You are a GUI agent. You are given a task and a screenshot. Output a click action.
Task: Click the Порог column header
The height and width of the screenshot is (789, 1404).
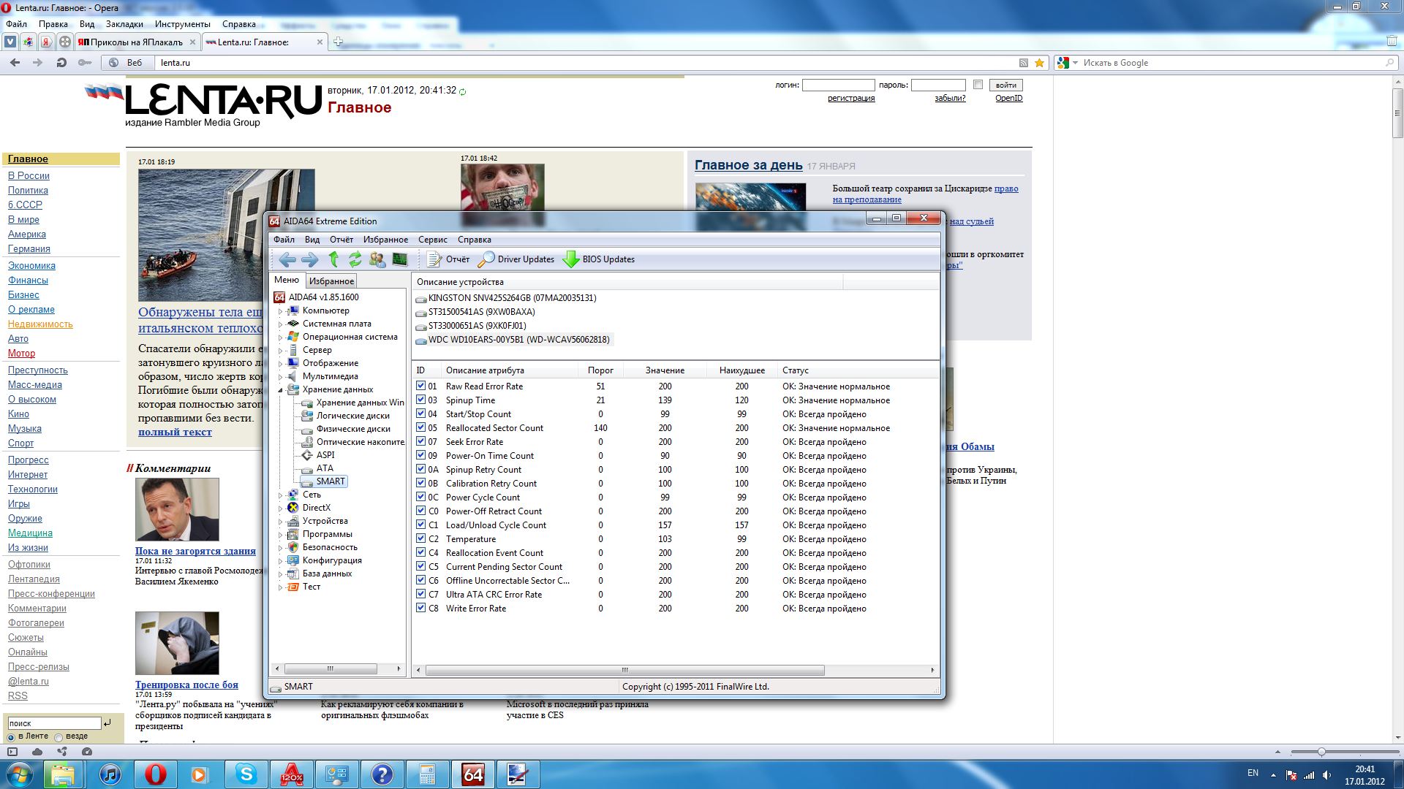[x=600, y=370]
